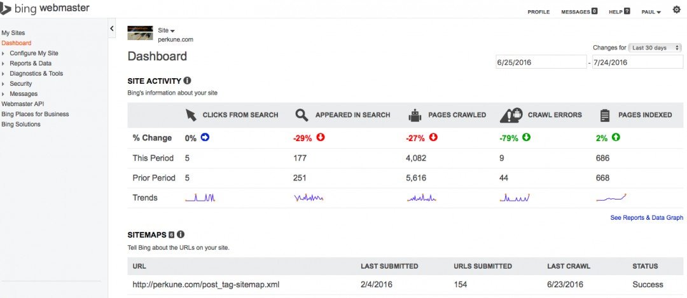Image resolution: width=687 pixels, height=298 pixels.
Task: Open My Sites in sidebar
Action: pyautogui.click(x=13, y=33)
